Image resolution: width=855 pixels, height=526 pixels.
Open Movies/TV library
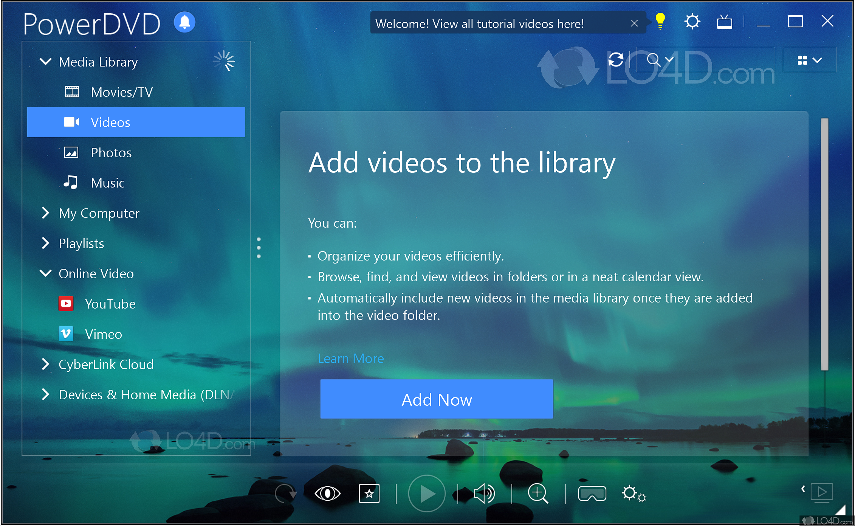[136, 92]
